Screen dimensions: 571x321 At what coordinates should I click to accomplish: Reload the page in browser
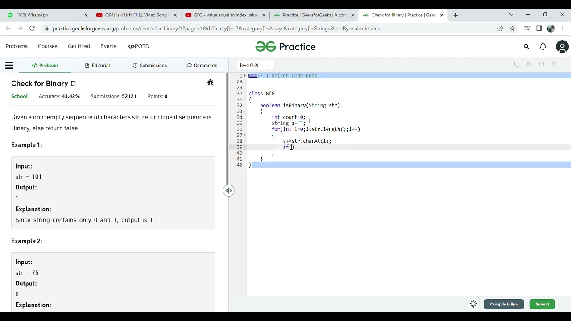(32, 29)
